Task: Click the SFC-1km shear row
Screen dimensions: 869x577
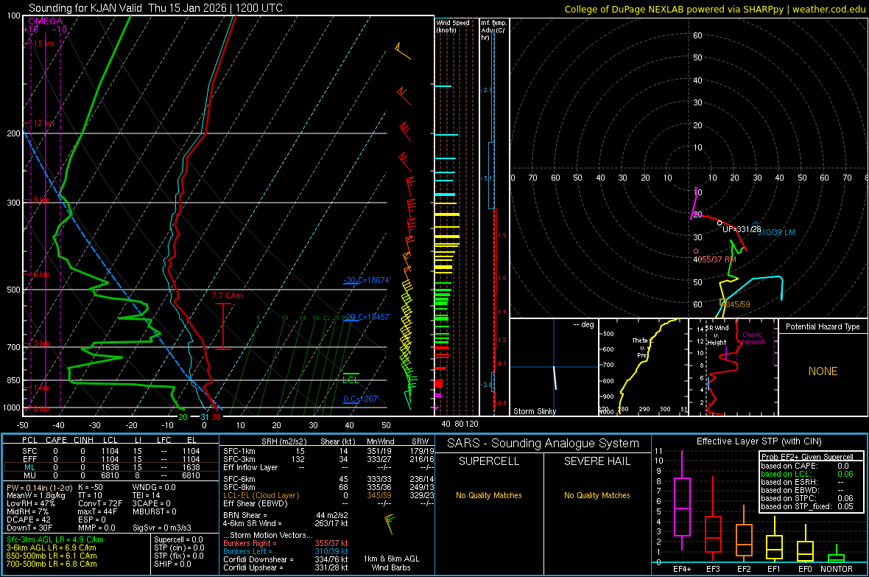Action: [x=328, y=451]
